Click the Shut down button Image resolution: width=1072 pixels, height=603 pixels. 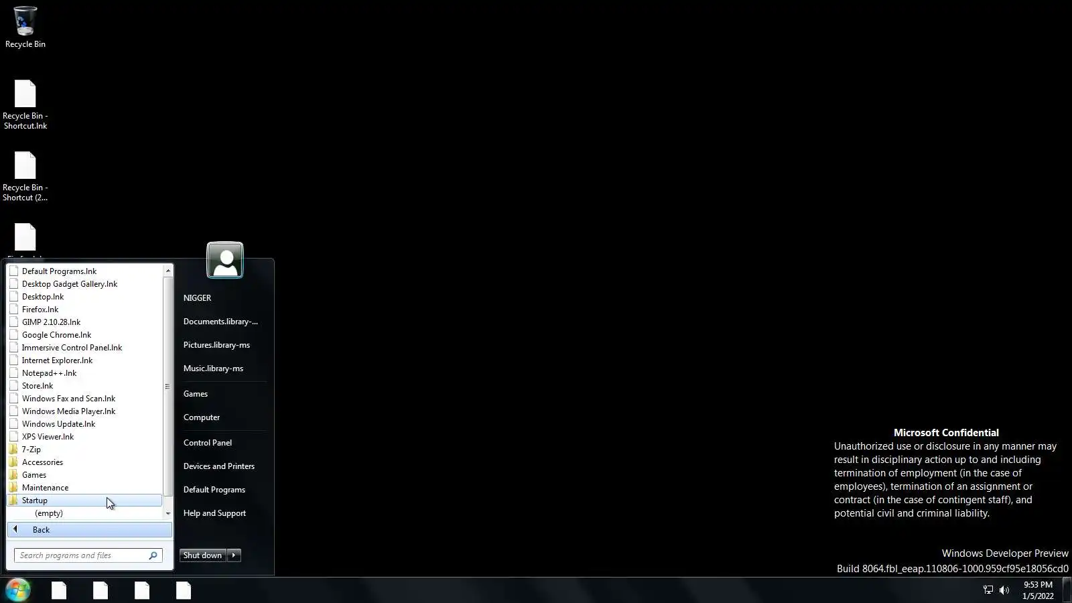(203, 555)
